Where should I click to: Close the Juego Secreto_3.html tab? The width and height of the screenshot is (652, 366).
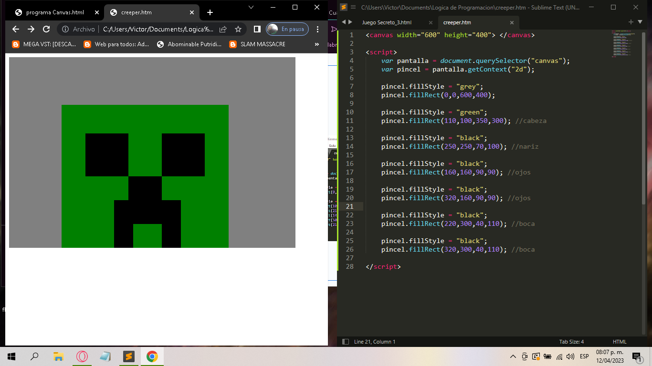431,22
